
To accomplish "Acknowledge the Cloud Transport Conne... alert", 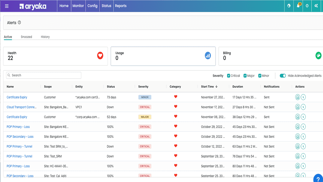I will [x=297, y=107].
